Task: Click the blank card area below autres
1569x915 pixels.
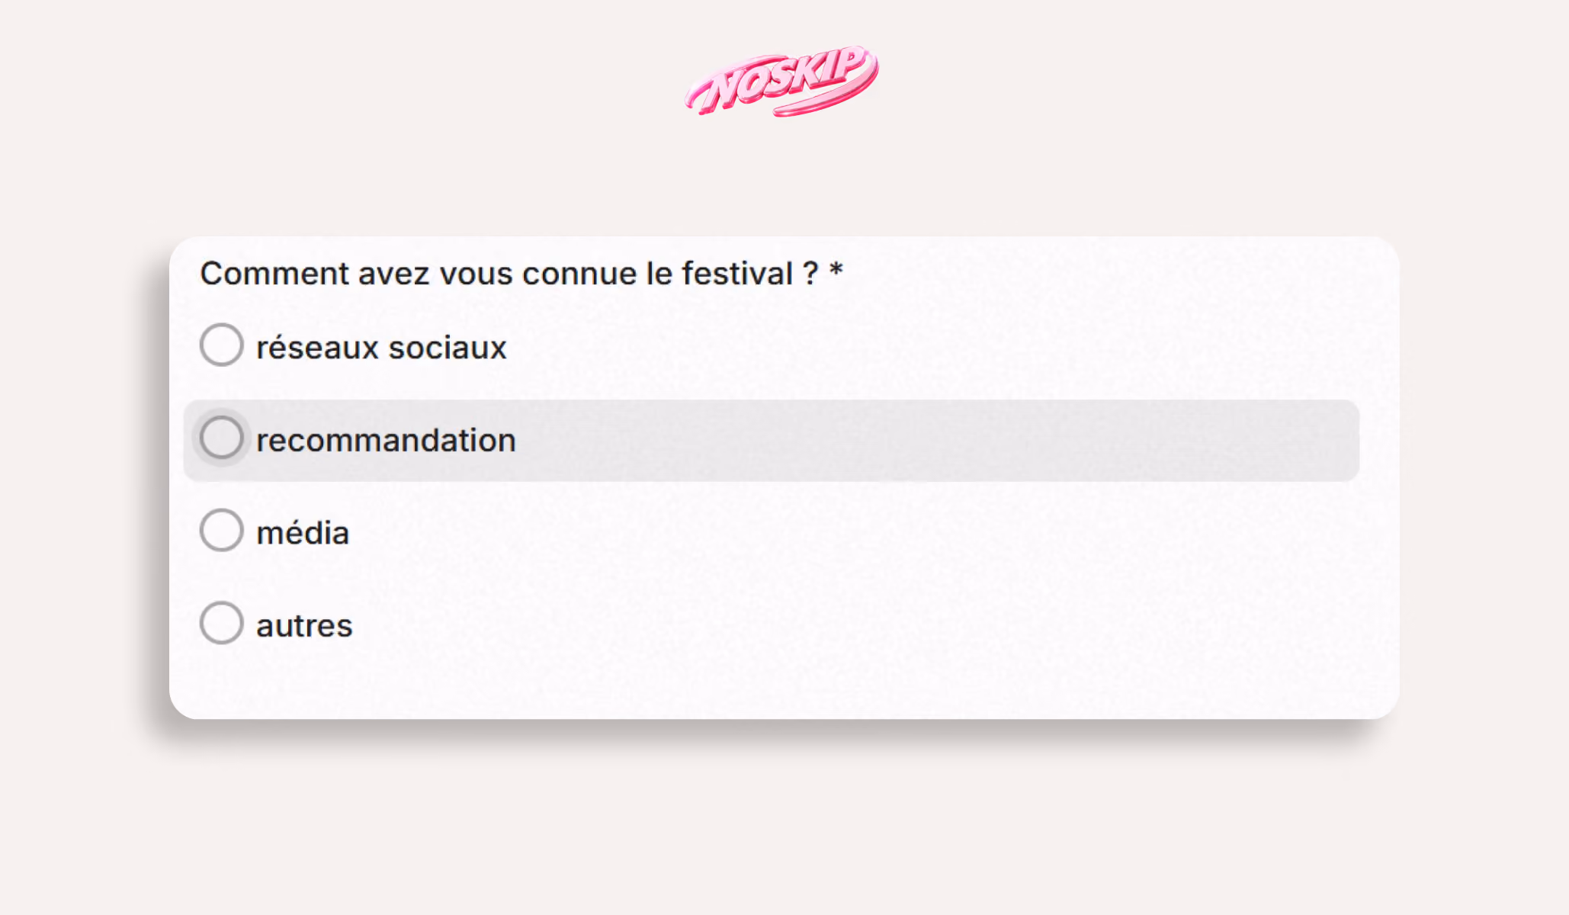Action: (x=784, y=682)
